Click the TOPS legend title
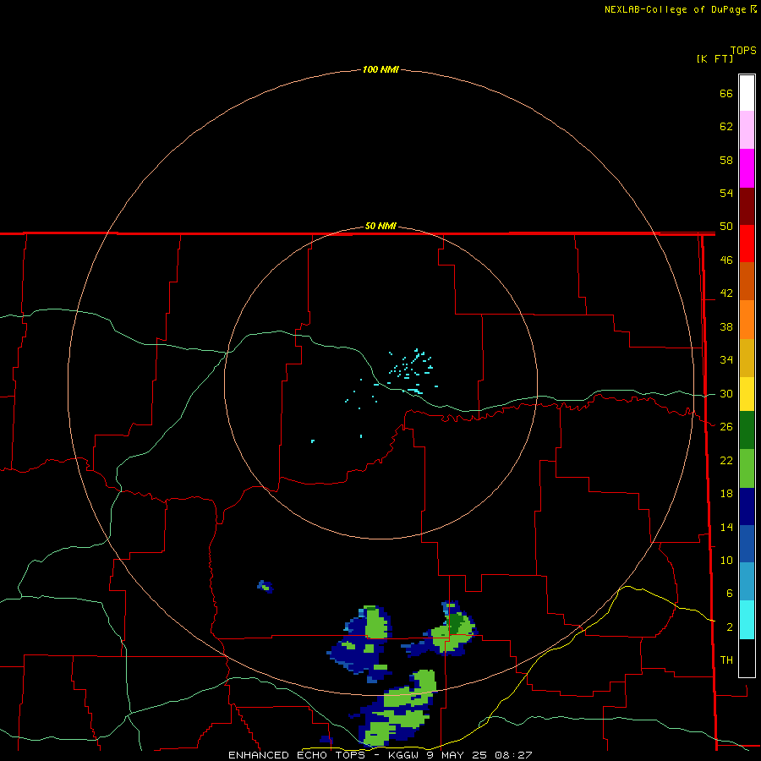The height and width of the screenshot is (761, 761). [x=743, y=50]
